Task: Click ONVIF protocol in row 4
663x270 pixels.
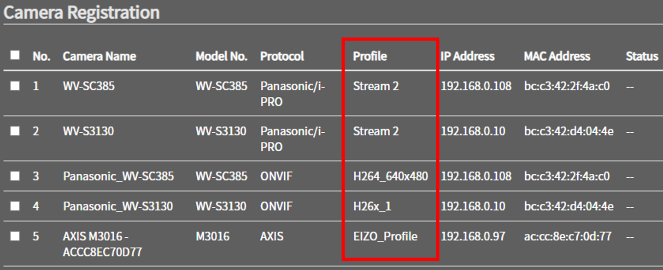Action: click(x=276, y=206)
